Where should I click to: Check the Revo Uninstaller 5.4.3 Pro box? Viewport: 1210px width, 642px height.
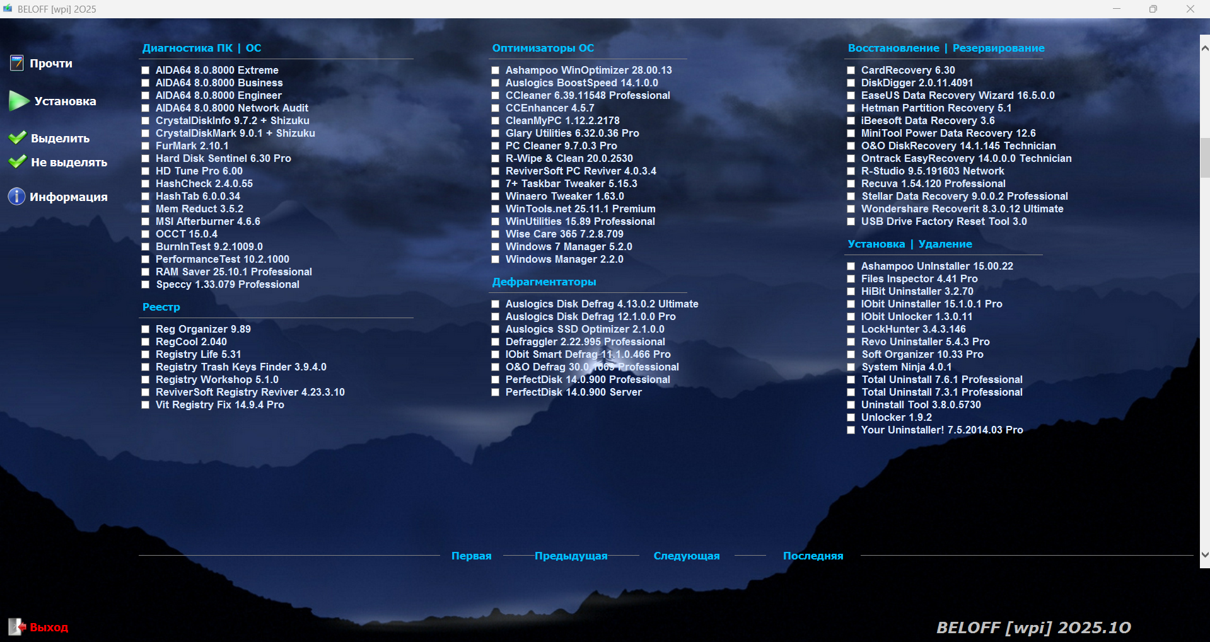pyautogui.click(x=851, y=342)
